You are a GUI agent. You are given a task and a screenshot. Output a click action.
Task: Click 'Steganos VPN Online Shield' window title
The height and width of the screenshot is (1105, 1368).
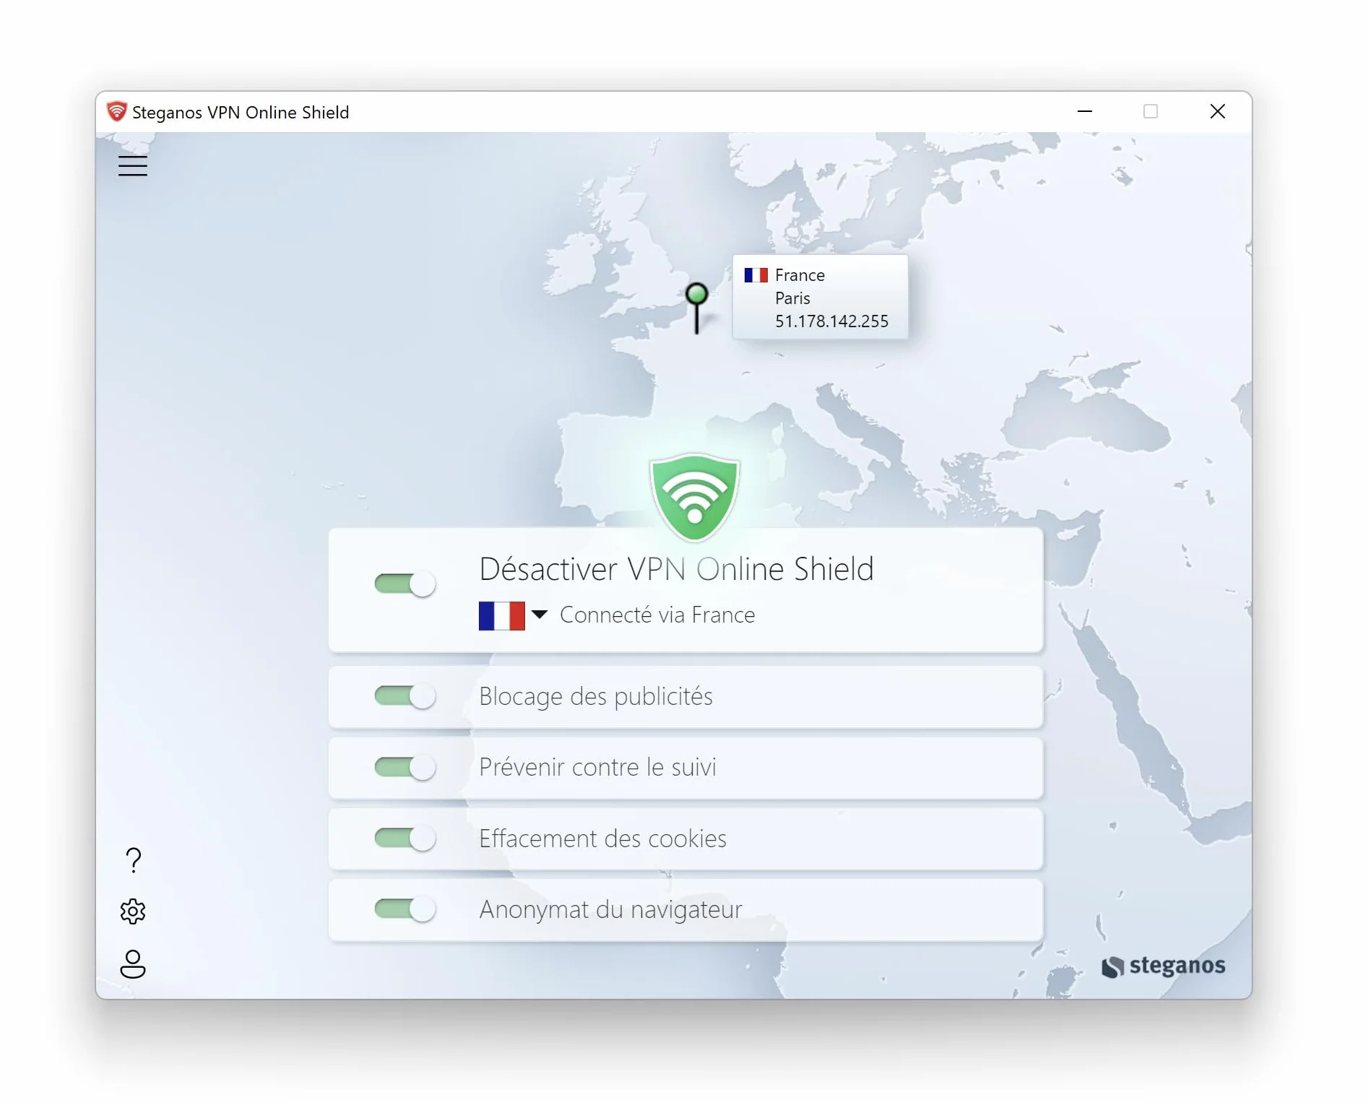(241, 113)
